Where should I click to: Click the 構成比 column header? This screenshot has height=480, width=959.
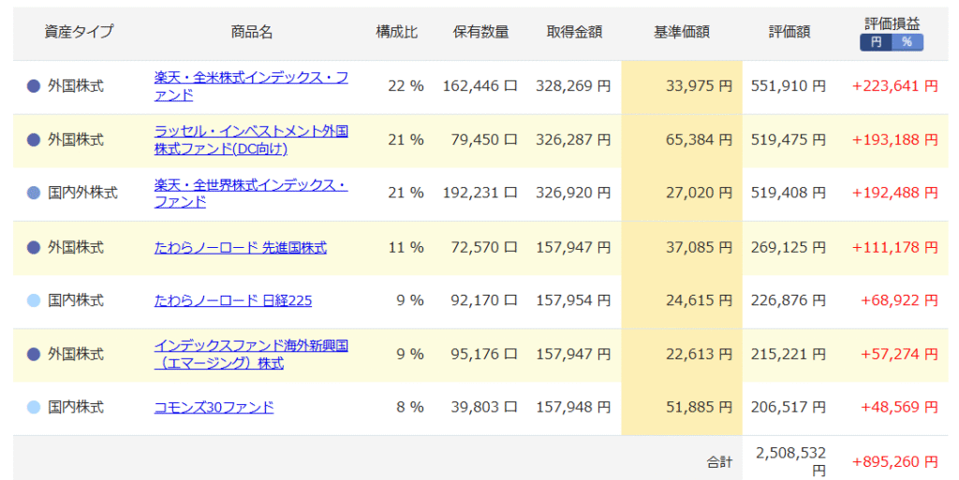396,32
